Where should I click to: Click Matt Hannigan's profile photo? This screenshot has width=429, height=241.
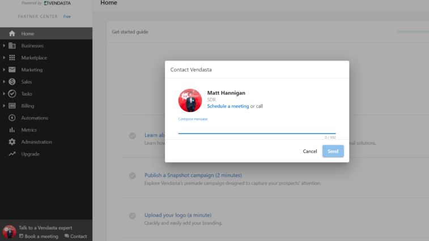tap(190, 100)
